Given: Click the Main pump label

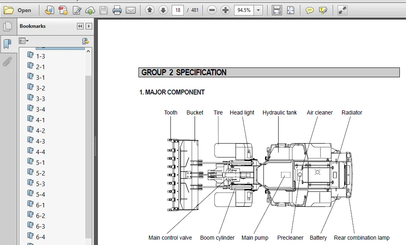Looking at the screenshot, I should coord(255,238).
